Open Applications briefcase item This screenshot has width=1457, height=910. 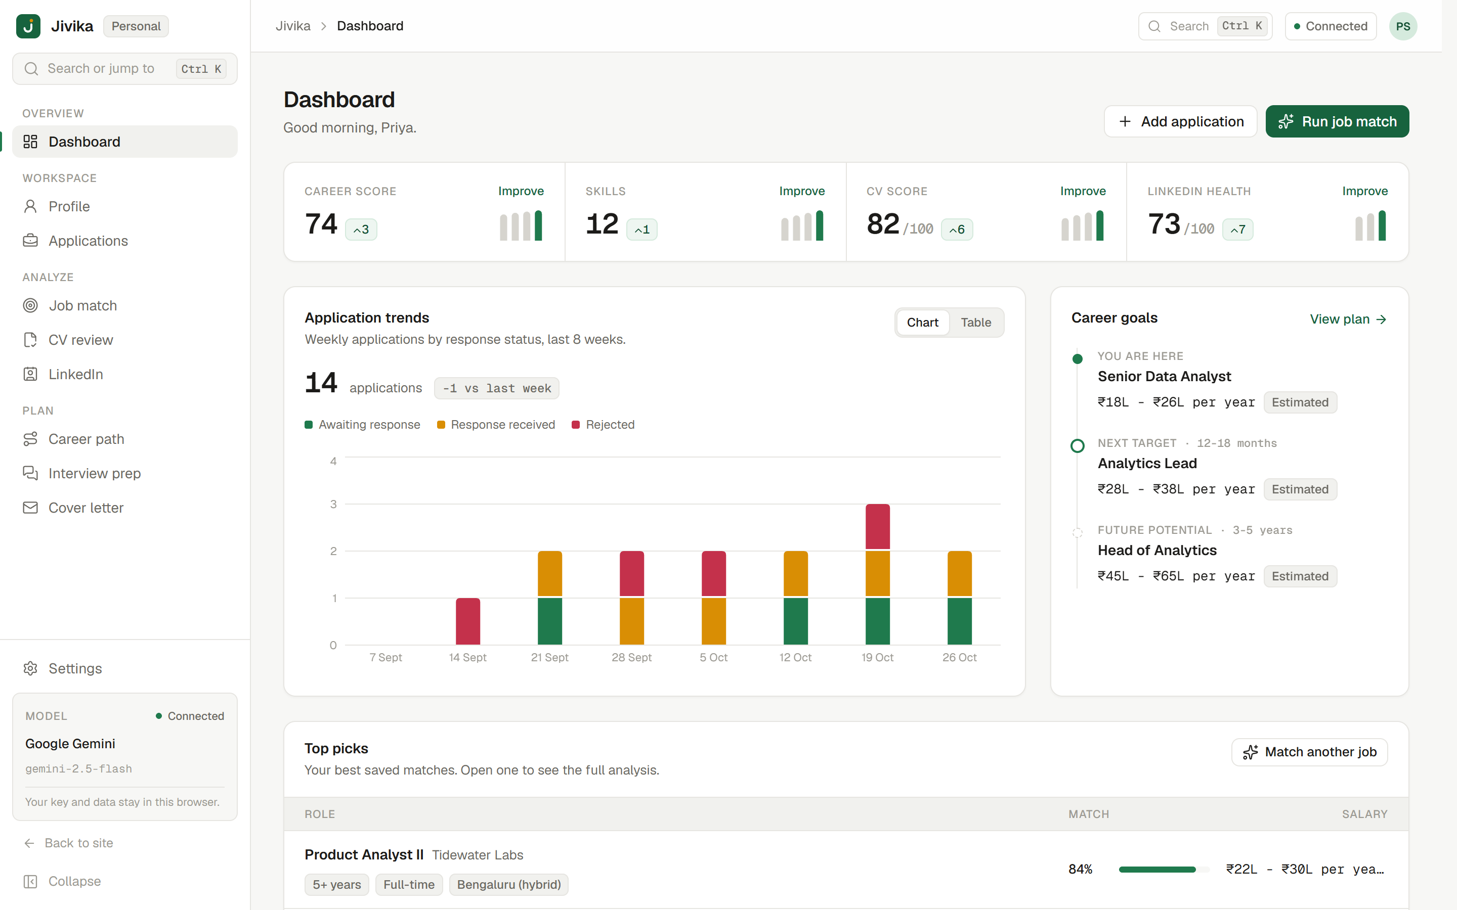pos(124,241)
